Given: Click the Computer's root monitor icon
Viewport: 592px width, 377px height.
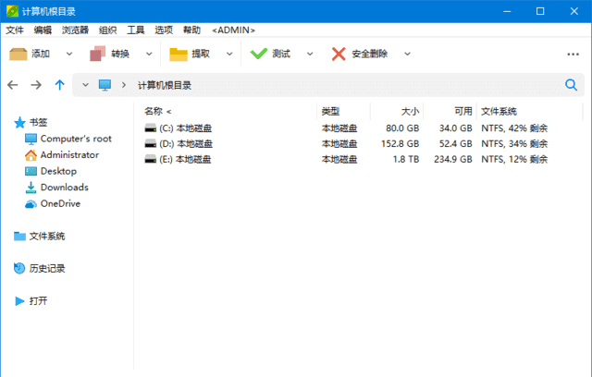Looking at the screenshot, I should (x=31, y=139).
